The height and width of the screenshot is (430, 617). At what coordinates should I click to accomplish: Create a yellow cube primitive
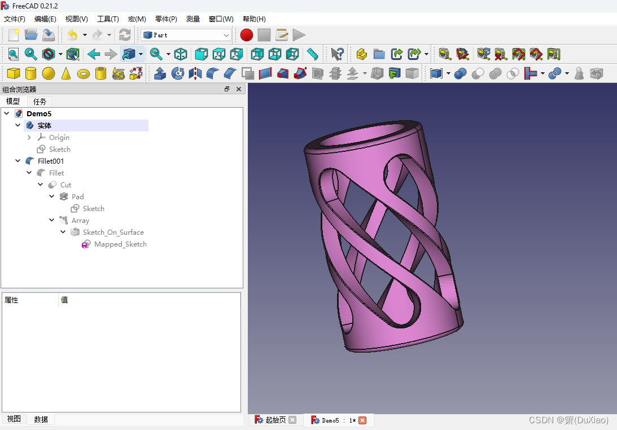14,73
